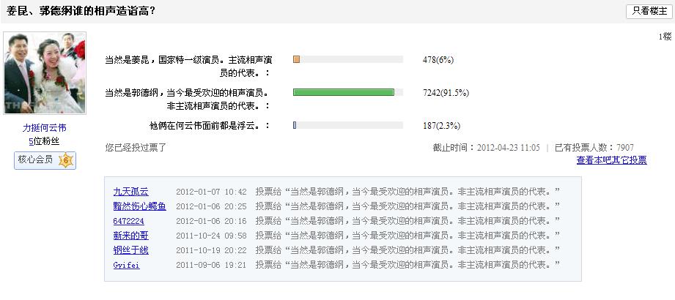675x300 pixels.
Task: Click the username 钢丝于线
Action: coord(130,250)
